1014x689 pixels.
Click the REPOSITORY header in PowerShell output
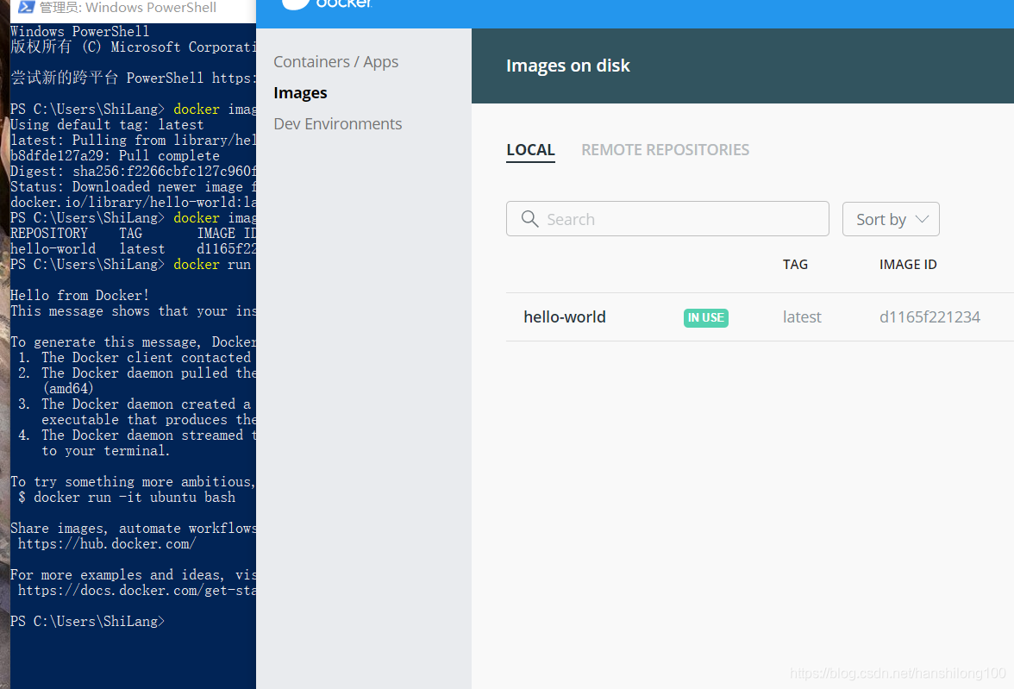(x=49, y=233)
